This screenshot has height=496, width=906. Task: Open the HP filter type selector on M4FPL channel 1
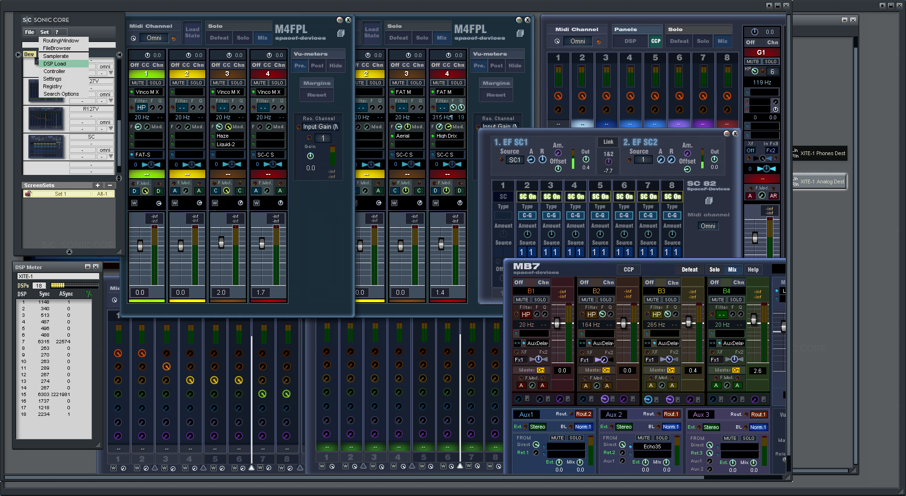141,107
